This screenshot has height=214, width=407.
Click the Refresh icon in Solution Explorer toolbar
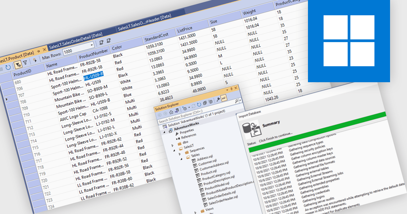pos(199,104)
